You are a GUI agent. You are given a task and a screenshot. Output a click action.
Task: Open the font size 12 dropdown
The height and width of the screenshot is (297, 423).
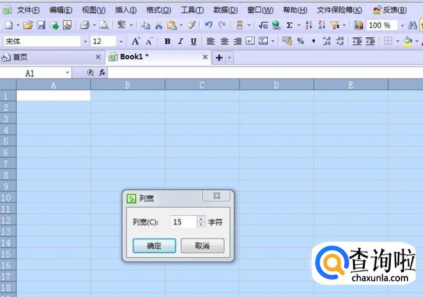(121, 42)
